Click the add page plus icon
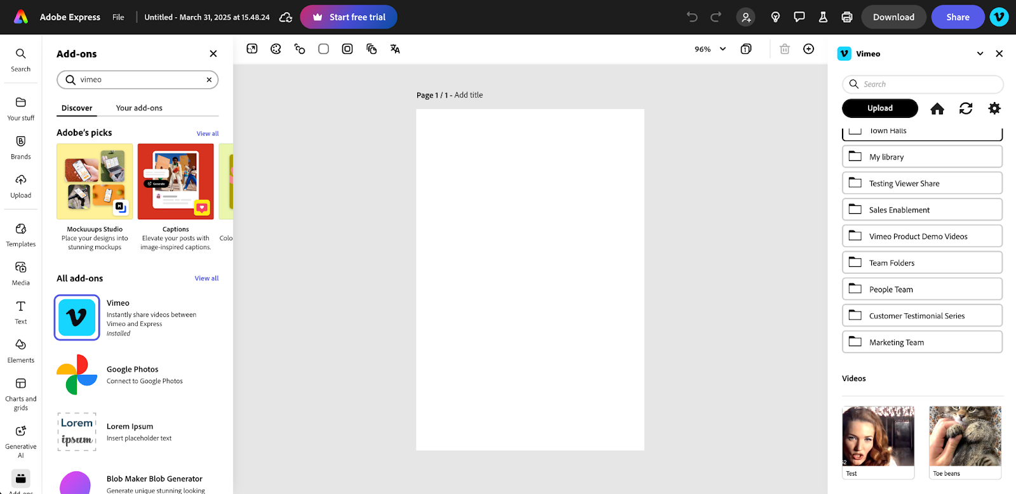This screenshot has width=1016, height=494. point(808,49)
